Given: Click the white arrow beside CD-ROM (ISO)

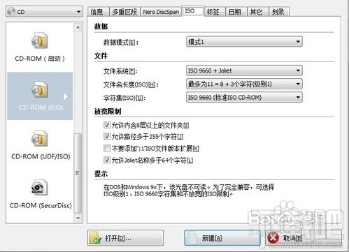Looking at the screenshot, I should [x=66, y=96].
